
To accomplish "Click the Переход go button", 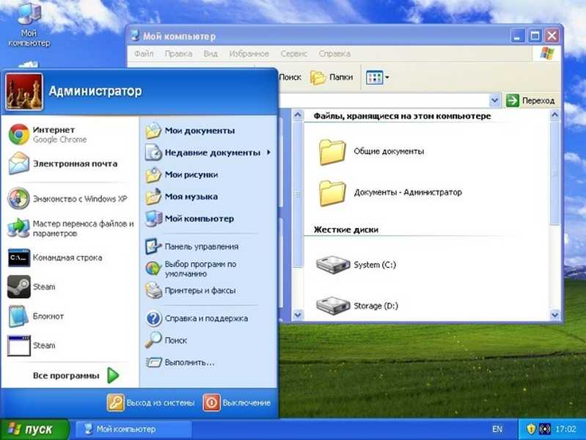I will coord(531,100).
